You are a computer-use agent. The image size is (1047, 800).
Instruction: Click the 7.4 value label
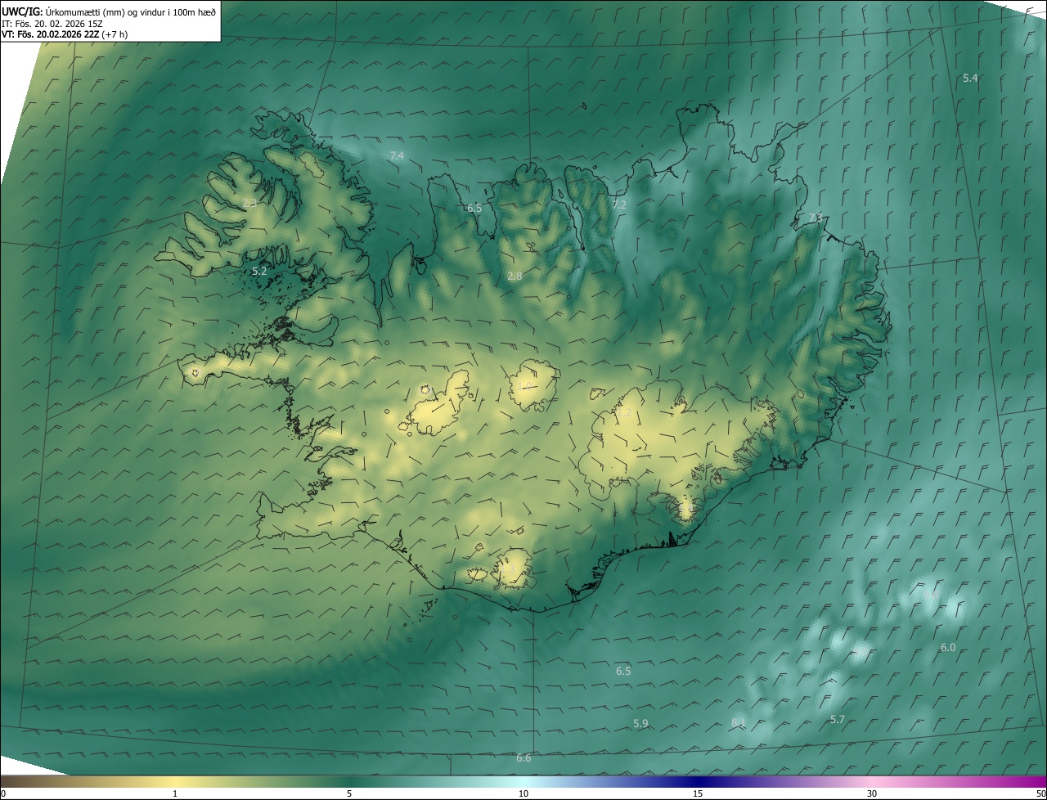coord(397,155)
